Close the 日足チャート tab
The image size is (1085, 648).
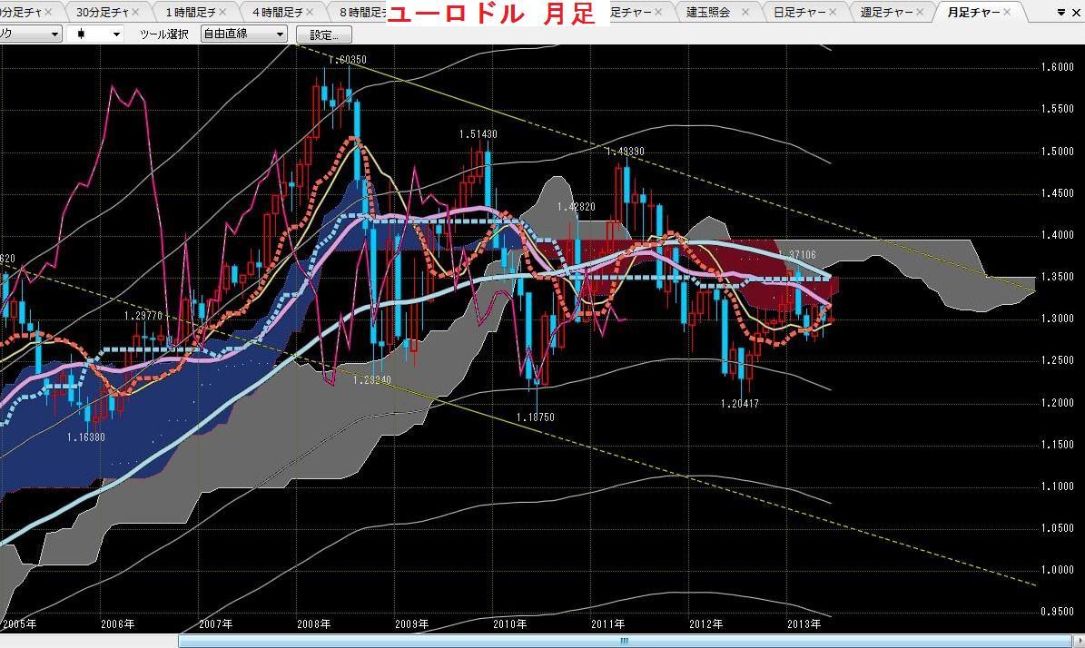[x=833, y=12]
